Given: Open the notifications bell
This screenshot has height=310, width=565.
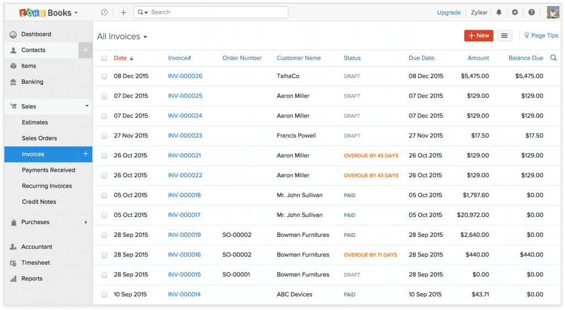Looking at the screenshot, I should coord(499,12).
